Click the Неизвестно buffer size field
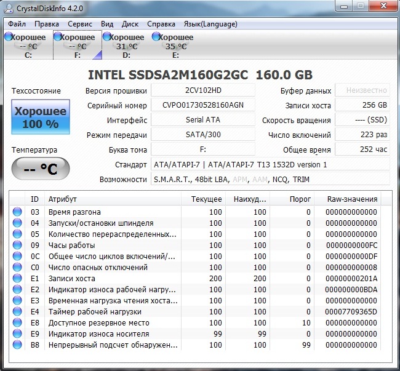The image size is (400, 371). (362, 90)
